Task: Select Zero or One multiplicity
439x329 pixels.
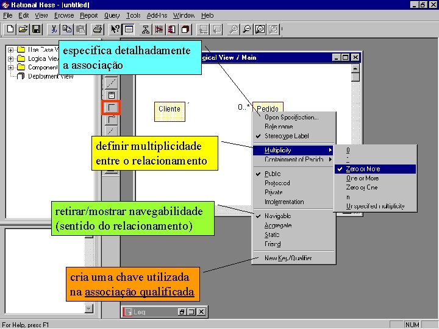Action: (x=375, y=188)
